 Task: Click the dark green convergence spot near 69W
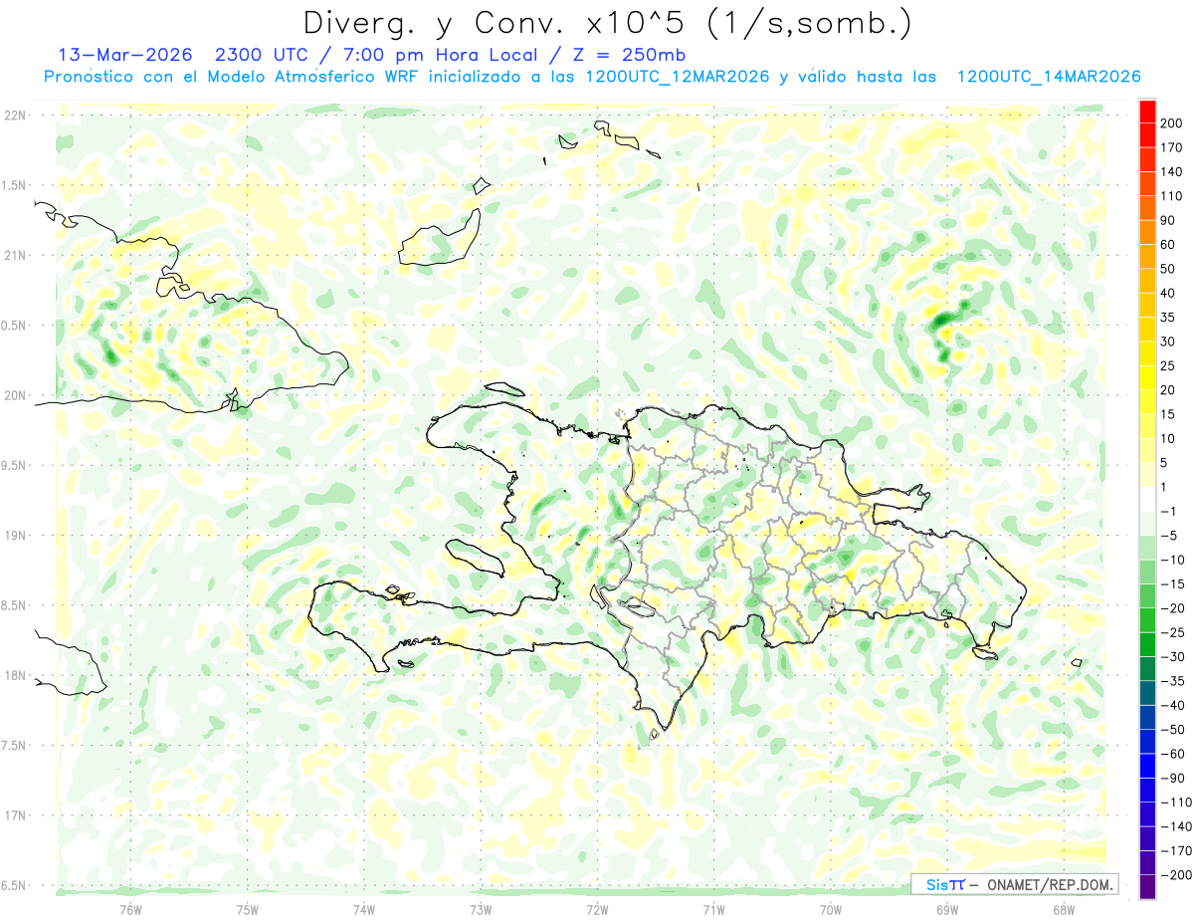coord(941,321)
